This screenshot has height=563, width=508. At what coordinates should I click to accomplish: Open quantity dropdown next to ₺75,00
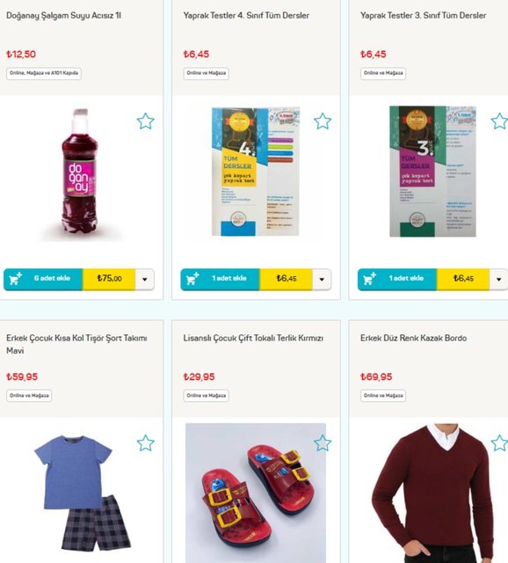click(x=145, y=279)
